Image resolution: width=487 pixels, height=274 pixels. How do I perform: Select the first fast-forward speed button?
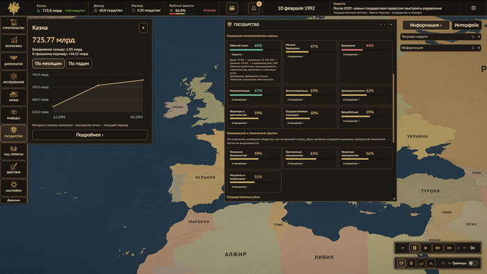[438, 248]
